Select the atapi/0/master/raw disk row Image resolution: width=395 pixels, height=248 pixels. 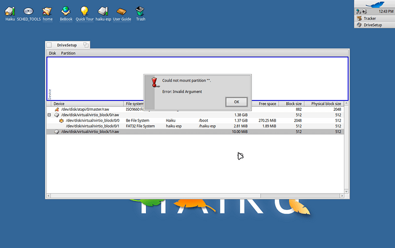point(86,109)
